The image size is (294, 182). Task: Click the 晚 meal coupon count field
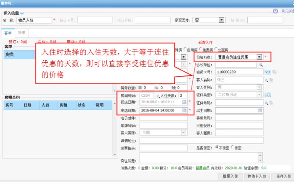(x=182, y=88)
